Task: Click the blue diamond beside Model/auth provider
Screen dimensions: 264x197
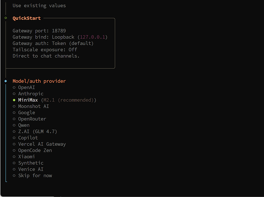Action: pyautogui.click(x=6, y=81)
